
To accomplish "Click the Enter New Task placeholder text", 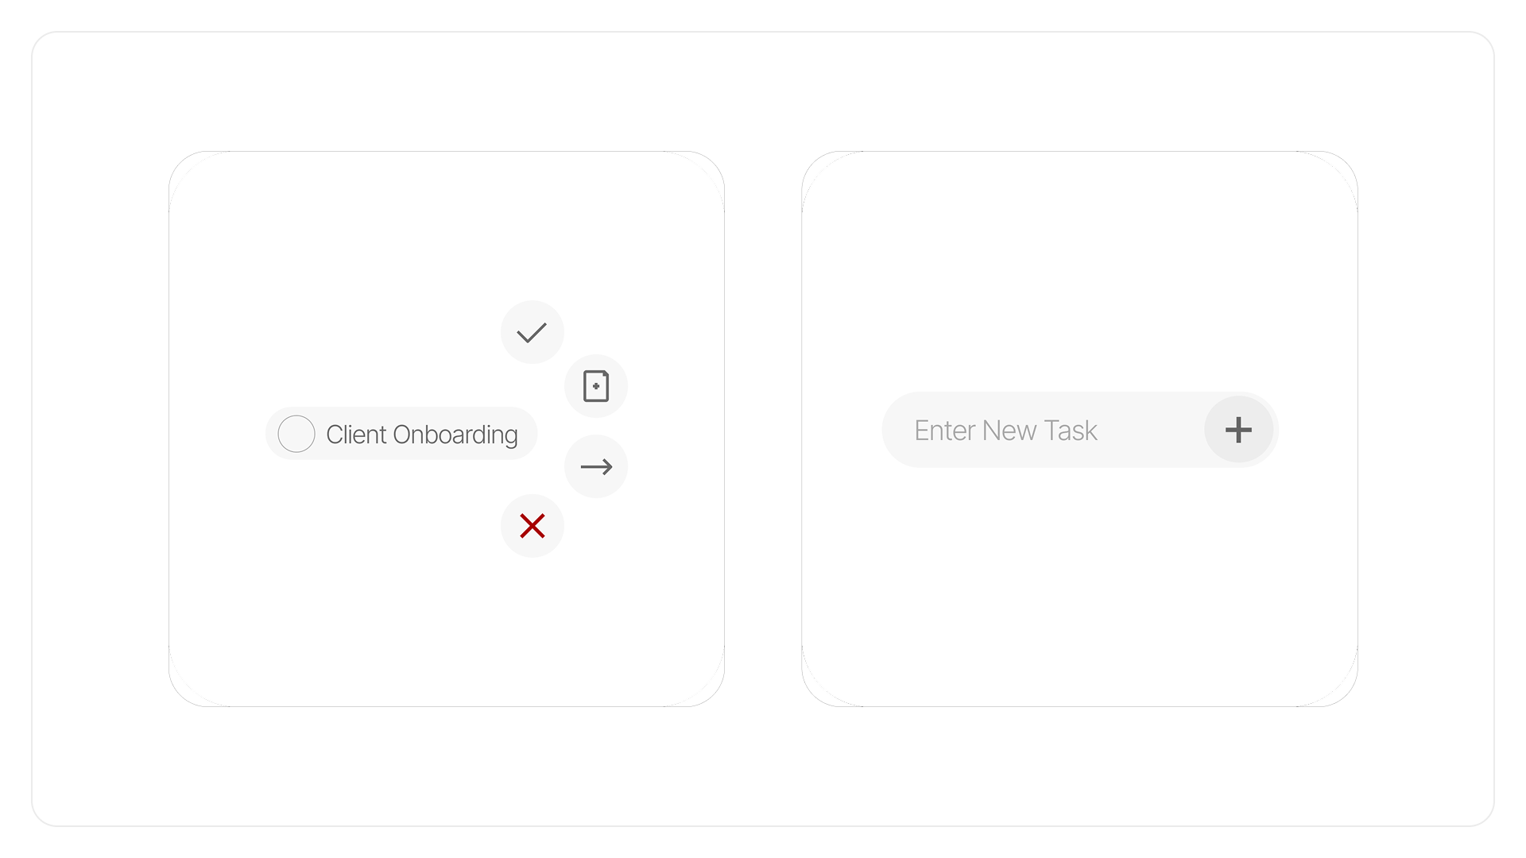I will click(x=1005, y=431).
